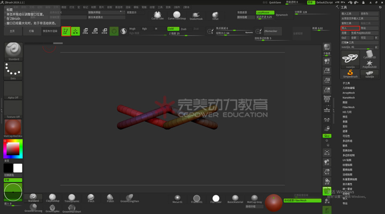Viewport: 385px width, 214px height.
Task: Click the GoZ button
Action: [x=344, y=38]
